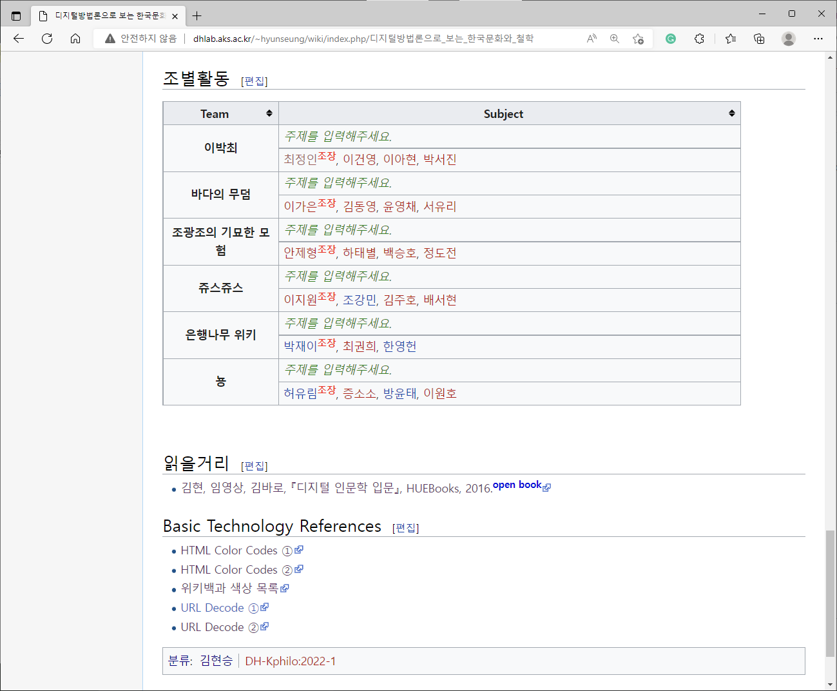The image size is (837, 691).
Task: Open the open book external link
Action: pyautogui.click(x=521, y=485)
